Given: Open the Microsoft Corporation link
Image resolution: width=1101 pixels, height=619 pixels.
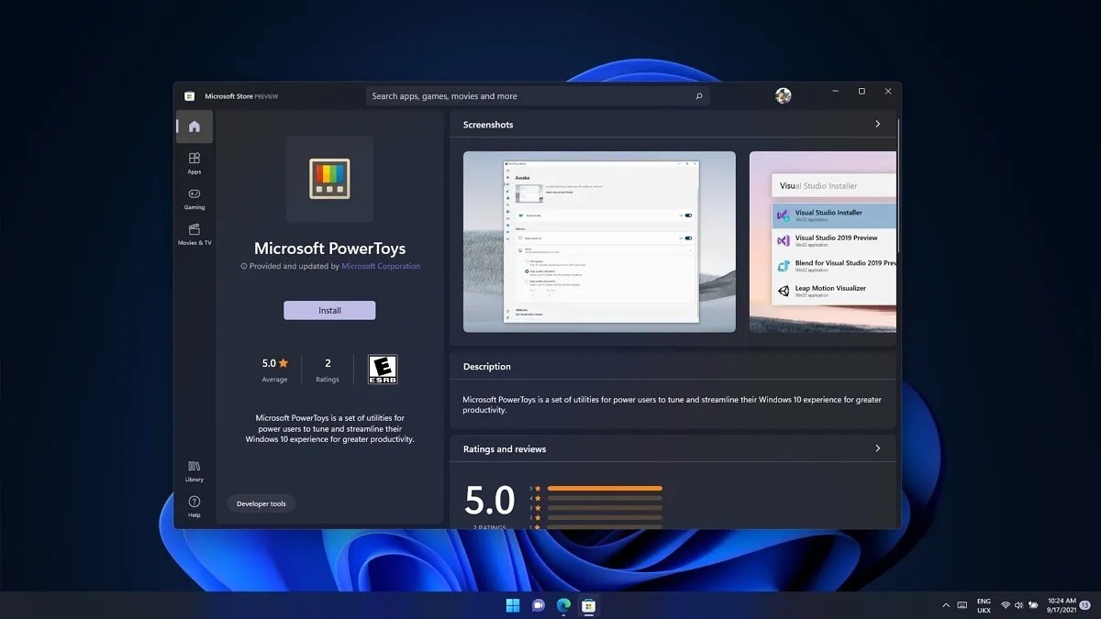Looking at the screenshot, I should click(383, 266).
